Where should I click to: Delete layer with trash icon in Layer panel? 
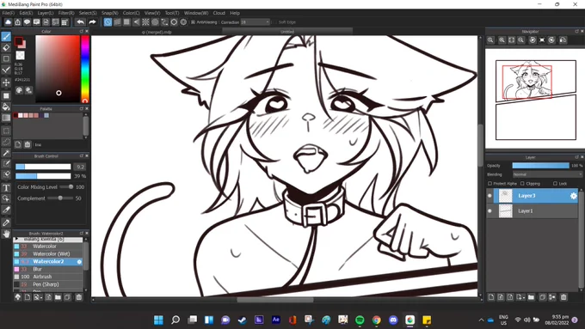(563, 297)
